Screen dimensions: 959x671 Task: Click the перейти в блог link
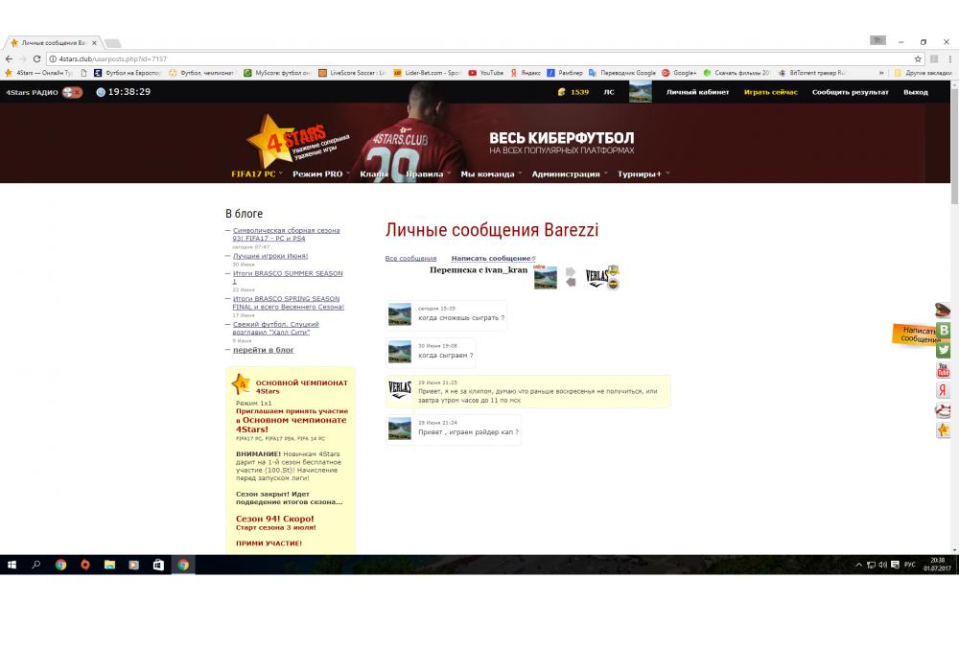coord(264,350)
